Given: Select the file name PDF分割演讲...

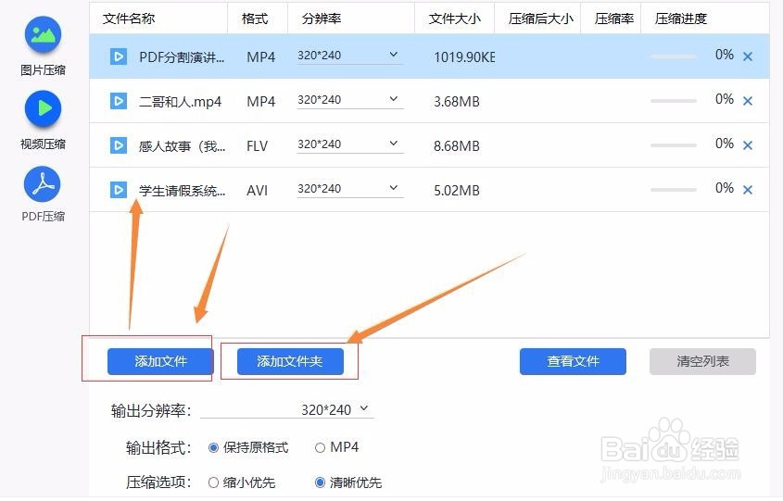Looking at the screenshot, I should pos(182,56).
